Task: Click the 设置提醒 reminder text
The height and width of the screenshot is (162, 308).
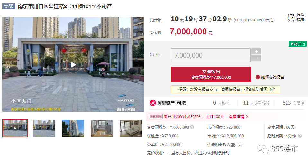Action: 301,17
